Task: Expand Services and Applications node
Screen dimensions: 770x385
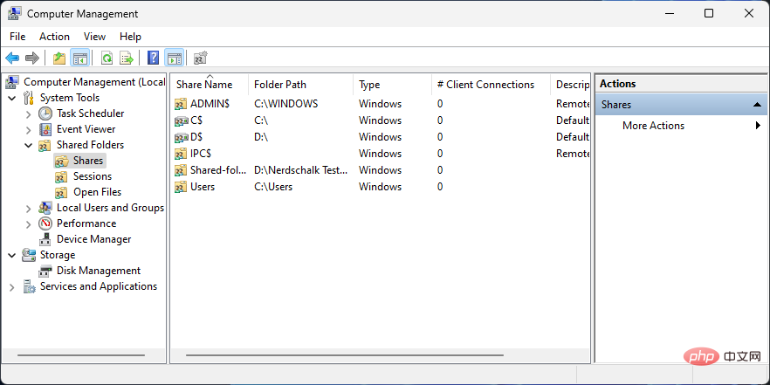Action: pyautogui.click(x=12, y=286)
